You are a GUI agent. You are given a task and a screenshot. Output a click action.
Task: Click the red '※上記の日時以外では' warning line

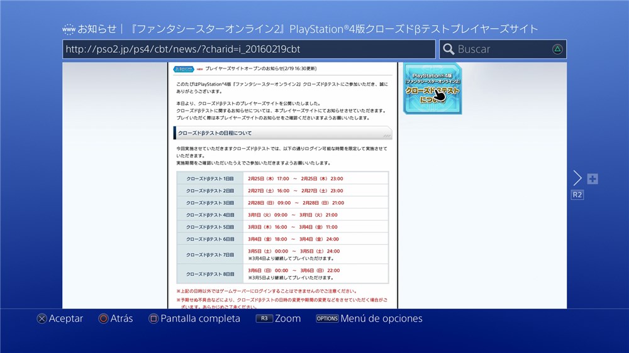[x=267, y=291]
